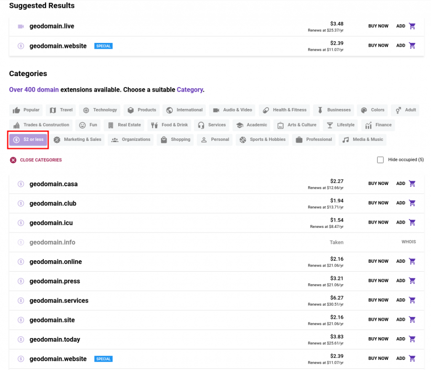Click ADD for geodomain.site
The image size is (431, 370).
[x=401, y=320]
